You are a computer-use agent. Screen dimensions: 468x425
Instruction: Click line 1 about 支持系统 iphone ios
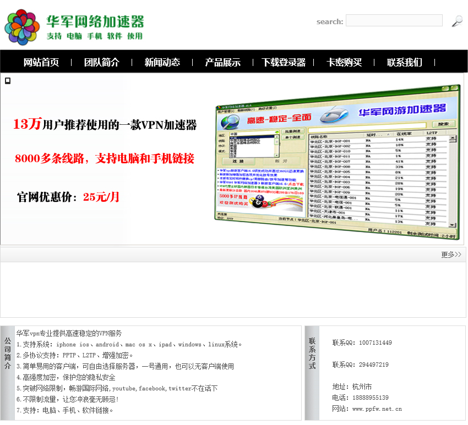(129, 345)
